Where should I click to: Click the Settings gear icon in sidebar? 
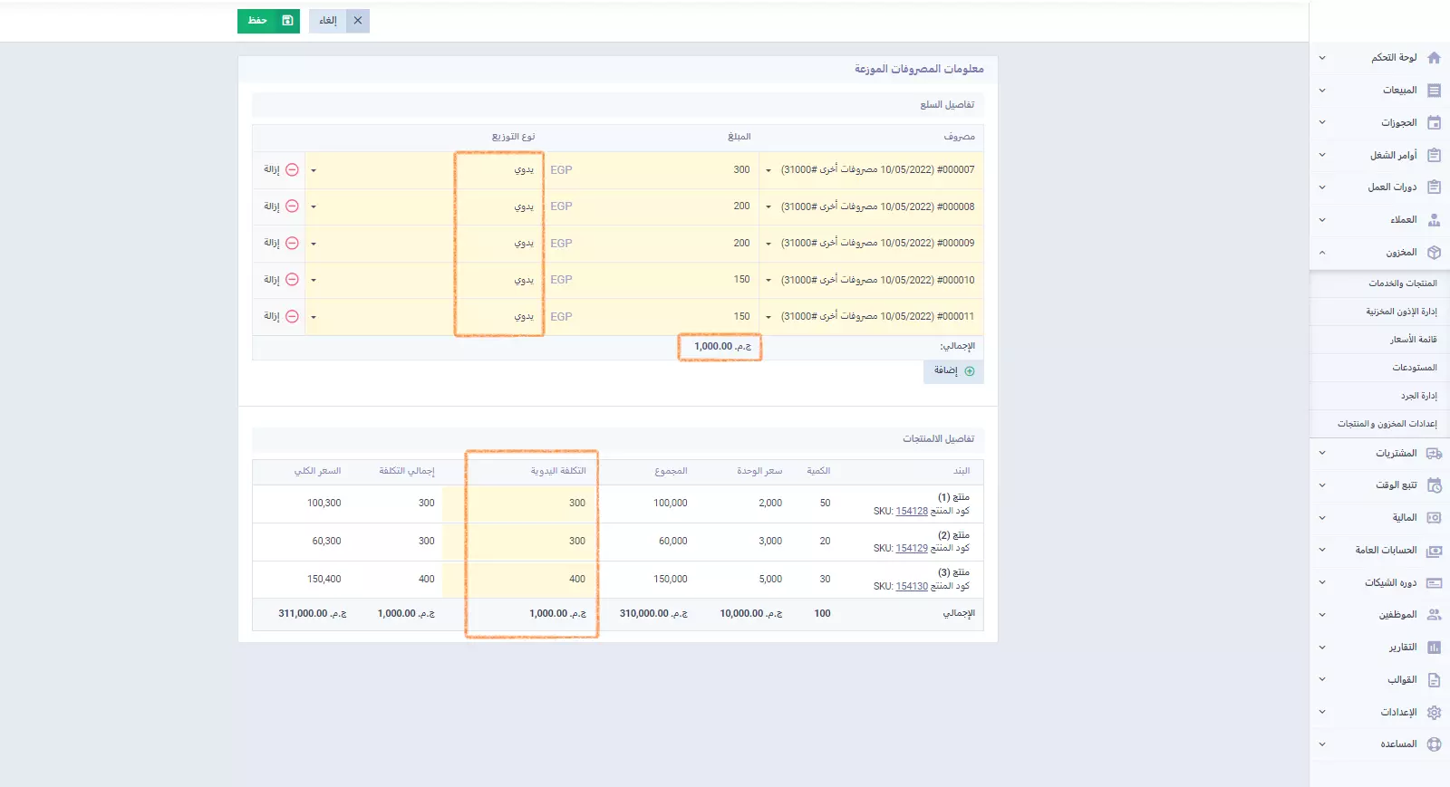1434,713
